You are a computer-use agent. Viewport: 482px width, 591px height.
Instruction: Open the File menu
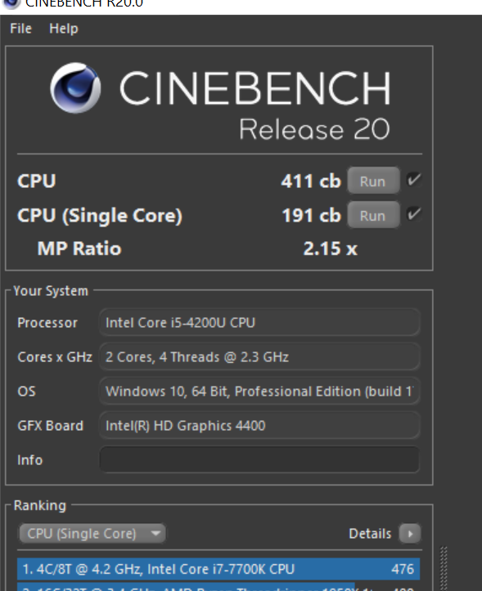[x=20, y=29]
